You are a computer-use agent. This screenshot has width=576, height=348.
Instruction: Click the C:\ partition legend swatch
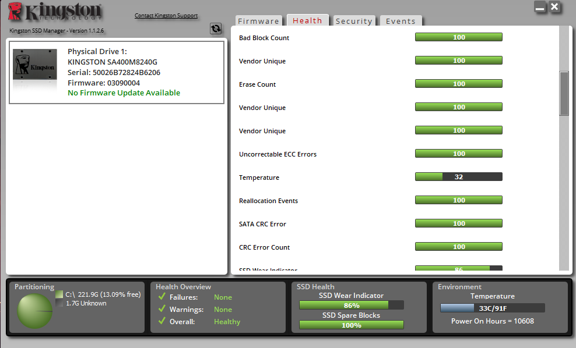tap(59, 294)
